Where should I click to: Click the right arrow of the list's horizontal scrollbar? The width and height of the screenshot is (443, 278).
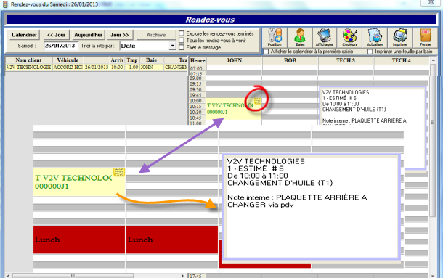point(182,276)
